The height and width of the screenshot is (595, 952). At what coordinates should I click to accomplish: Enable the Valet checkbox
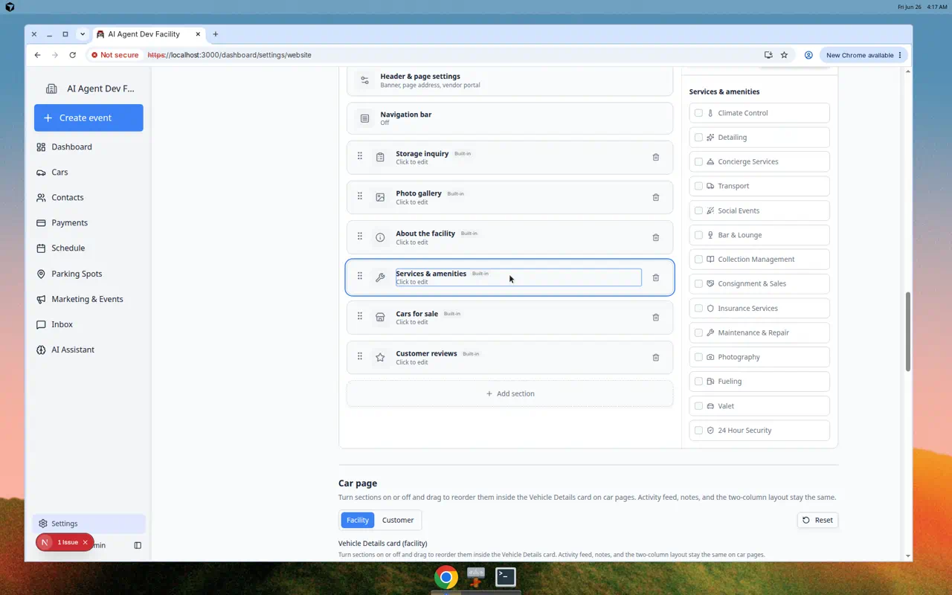(698, 406)
